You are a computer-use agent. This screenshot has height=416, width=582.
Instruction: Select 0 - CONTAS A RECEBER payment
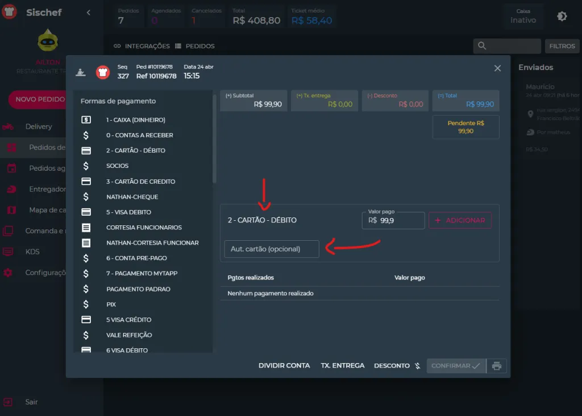[x=143, y=135]
